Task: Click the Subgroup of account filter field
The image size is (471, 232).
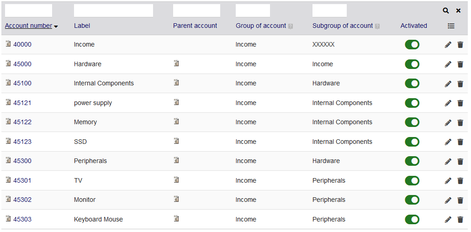Action: (x=329, y=11)
